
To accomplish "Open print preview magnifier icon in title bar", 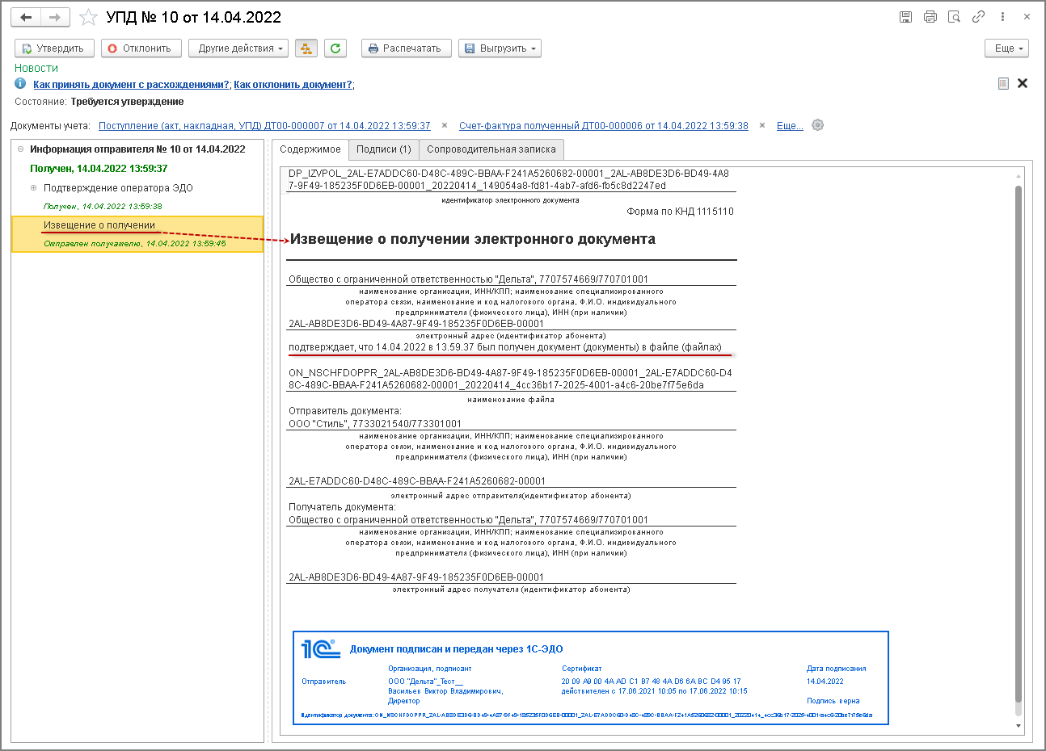I will [x=954, y=17].
